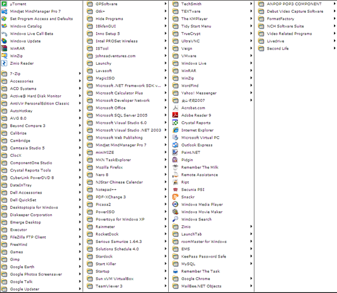
Task: Select the Google Earth entry
Action: coord(42,267)
